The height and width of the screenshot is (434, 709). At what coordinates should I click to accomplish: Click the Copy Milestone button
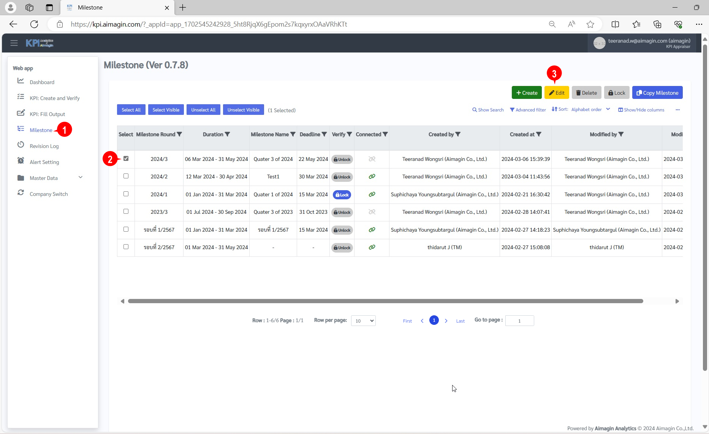tap(657, 93)
